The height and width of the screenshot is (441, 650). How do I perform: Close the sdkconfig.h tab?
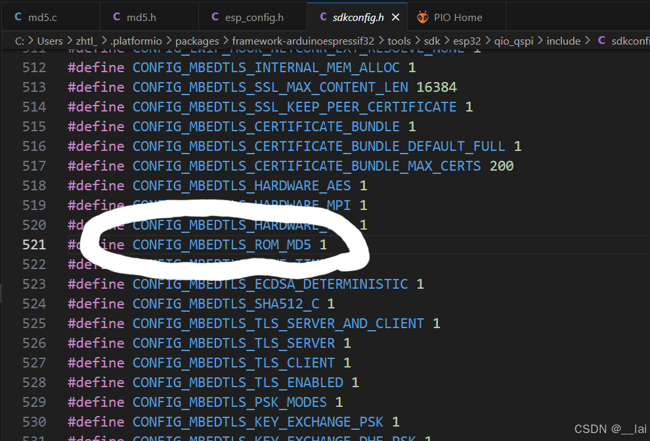[x=395, y=16]
